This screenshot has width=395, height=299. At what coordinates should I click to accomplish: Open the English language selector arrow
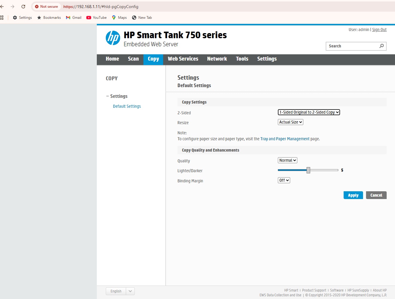coord(130,291)
